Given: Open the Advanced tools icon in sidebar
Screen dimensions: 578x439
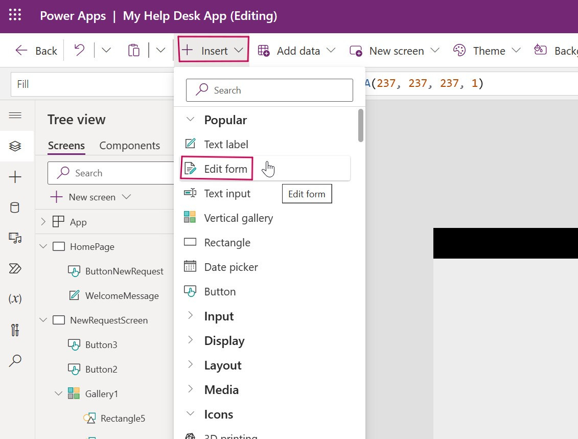Looking at the screenshot, I should coord(15,330).
